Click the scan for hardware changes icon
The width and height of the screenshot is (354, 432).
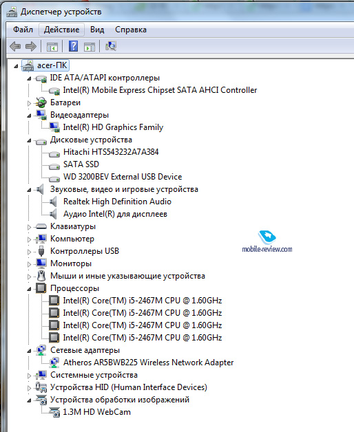coord(111,46)
